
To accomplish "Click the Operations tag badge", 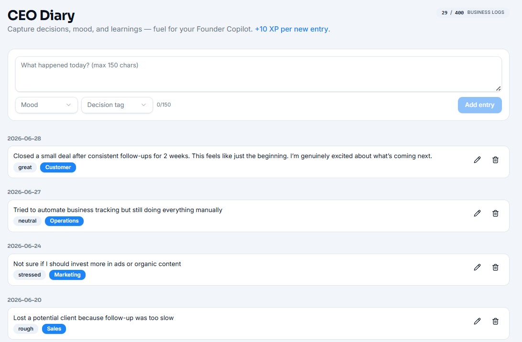I will click(x=64, y=221).
